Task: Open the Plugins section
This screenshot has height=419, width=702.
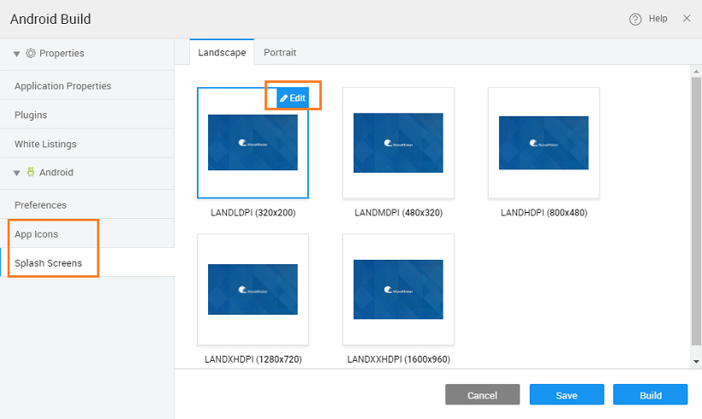Action: point(31,115)
